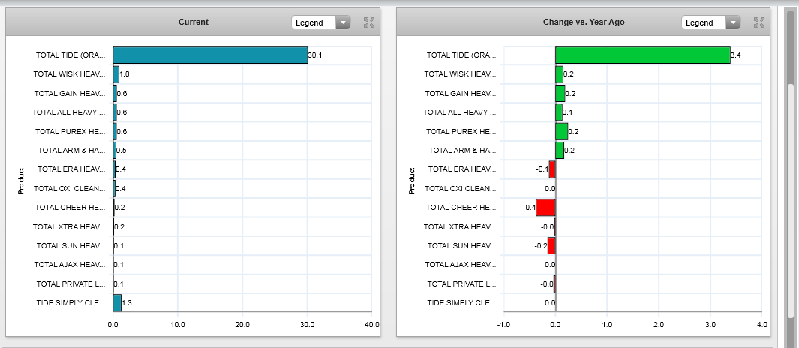Select the TIDE SIMPLY CLE bar showing 1.3
The width and height of the screenshot is (799, 348).
click(117, 302)
